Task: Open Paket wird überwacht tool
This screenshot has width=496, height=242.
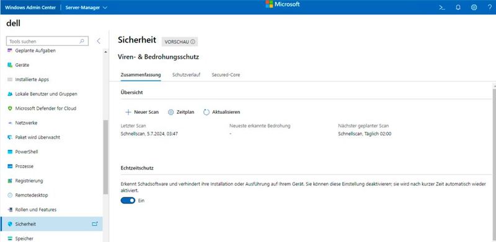Action: (x=37, y=137)
